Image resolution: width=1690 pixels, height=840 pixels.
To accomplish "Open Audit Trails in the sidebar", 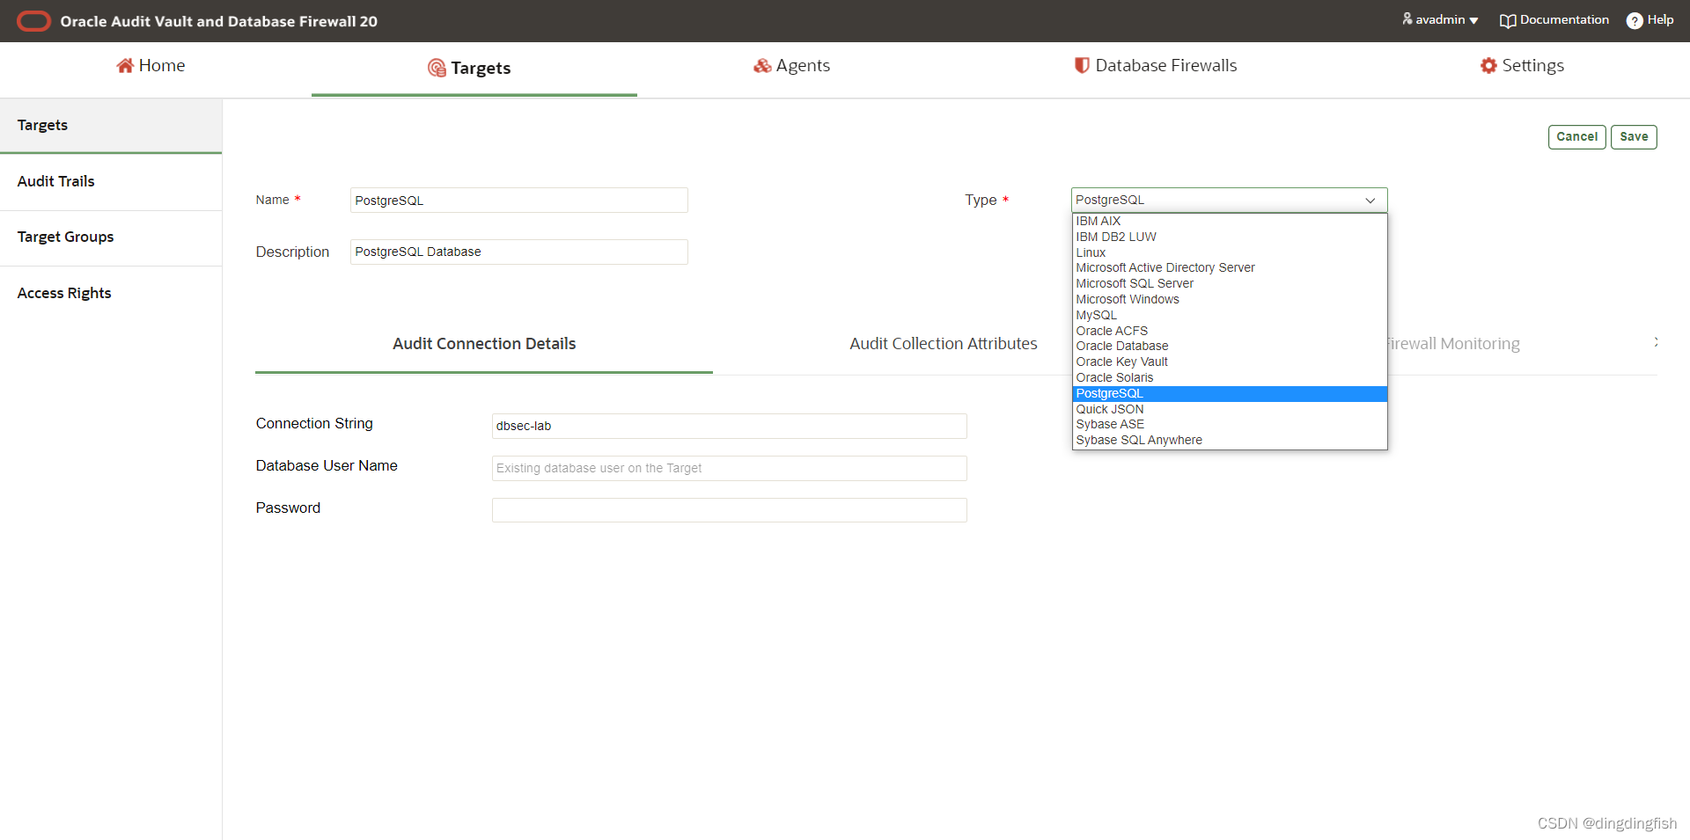I will pos(111,181).
